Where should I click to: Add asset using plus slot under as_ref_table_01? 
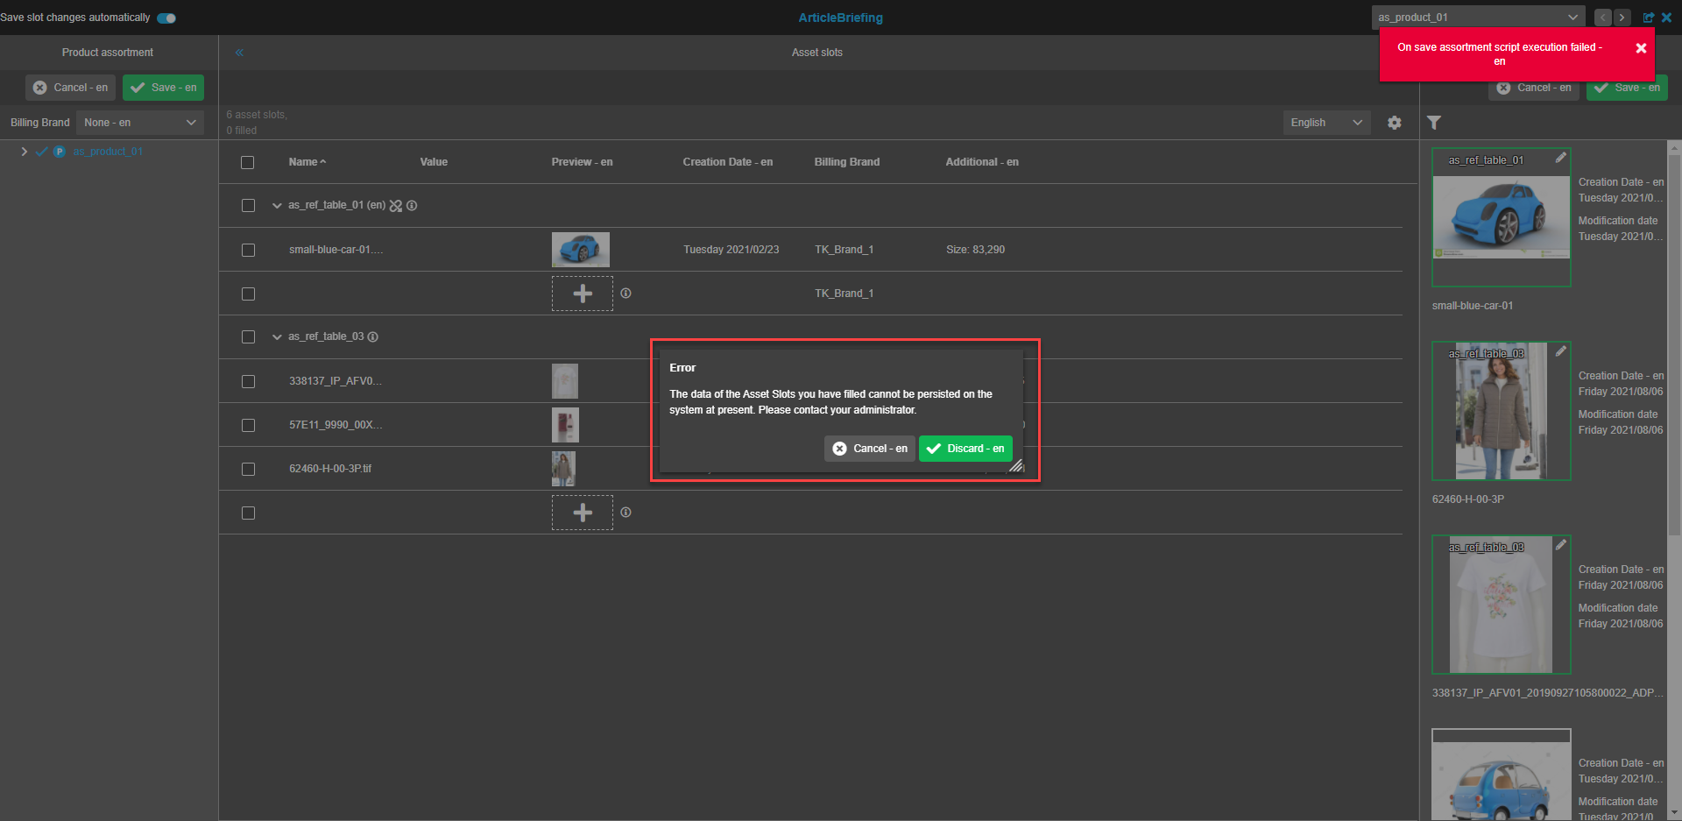(582, 294)
